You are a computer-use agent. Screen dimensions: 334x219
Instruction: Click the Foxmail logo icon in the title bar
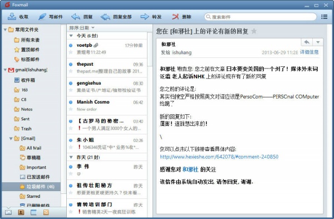click(7, 4)
